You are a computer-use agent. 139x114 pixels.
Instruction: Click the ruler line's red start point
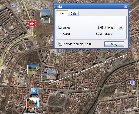tap(48, 84)
